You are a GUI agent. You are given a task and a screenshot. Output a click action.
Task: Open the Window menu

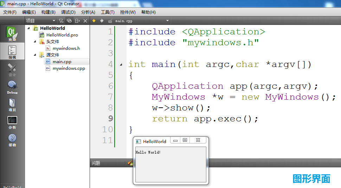(x=128, y=12)
